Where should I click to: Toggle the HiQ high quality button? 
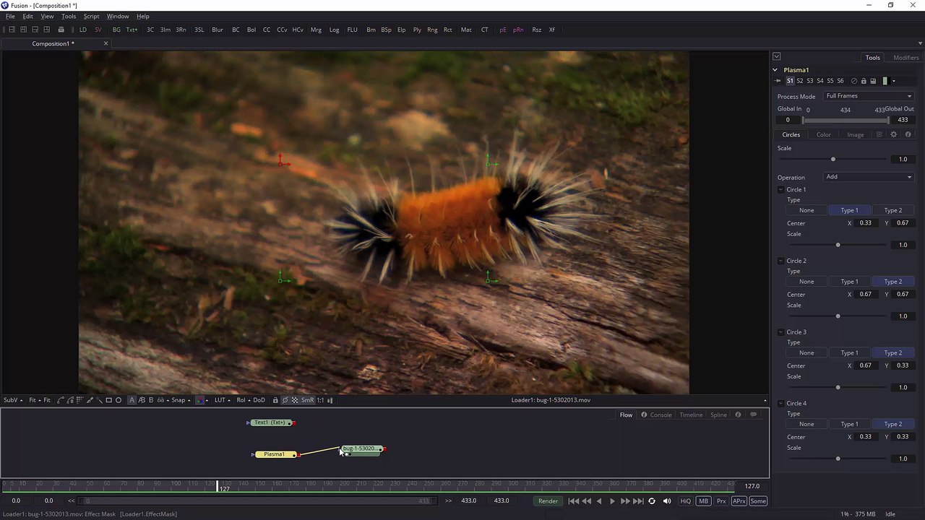click(x=685, y=501)
